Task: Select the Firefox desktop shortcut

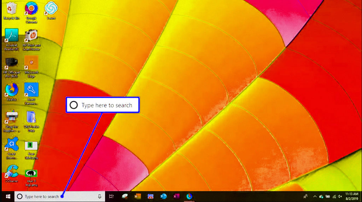Action: tap(12, 92)
